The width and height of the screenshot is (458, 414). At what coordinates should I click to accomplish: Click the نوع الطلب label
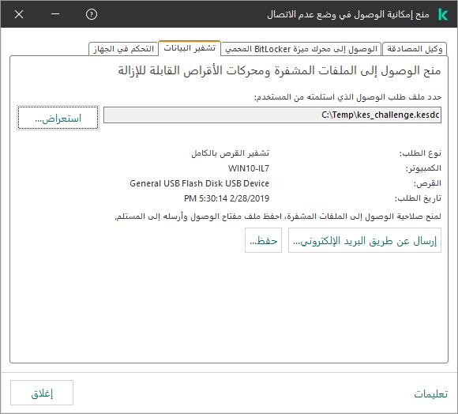click(420, 153)
